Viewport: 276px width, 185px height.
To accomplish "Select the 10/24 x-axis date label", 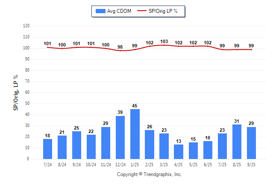I will (x=91, y=164).
